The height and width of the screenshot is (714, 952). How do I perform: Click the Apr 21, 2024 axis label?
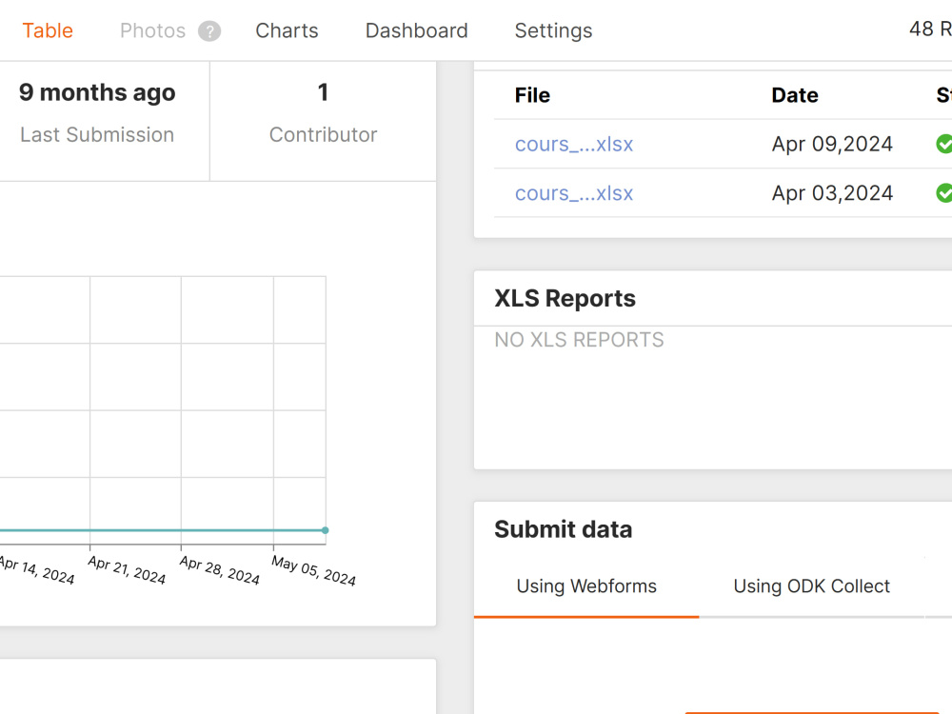[127, 570]
